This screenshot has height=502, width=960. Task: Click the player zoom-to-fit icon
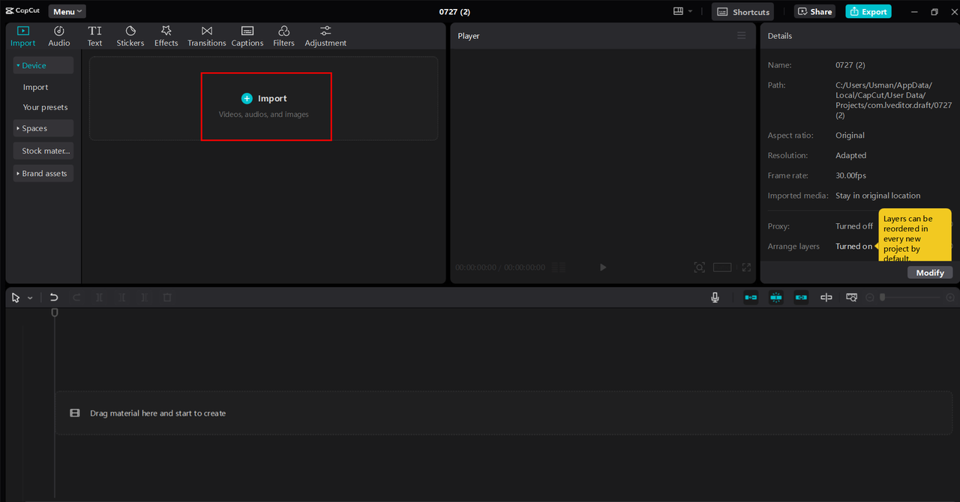(699, 267)
